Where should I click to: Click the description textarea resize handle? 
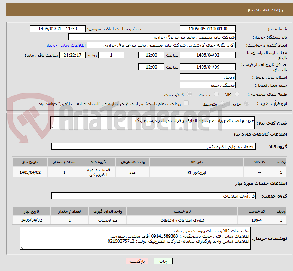click(52, 127)
